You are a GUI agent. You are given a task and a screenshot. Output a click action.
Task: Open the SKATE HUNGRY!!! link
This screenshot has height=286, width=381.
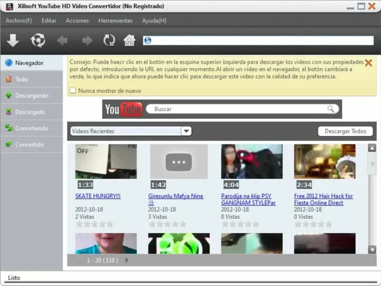(98, 196)
